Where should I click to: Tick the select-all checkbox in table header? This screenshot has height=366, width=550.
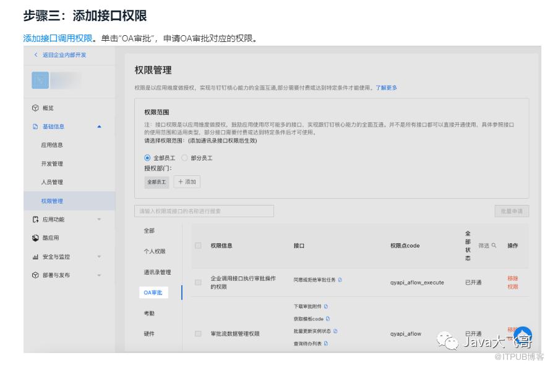click(x=198, y=246)
